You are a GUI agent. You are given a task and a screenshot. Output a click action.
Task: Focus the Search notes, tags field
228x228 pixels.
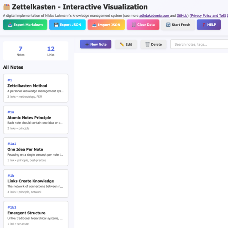tap(199, 44)
